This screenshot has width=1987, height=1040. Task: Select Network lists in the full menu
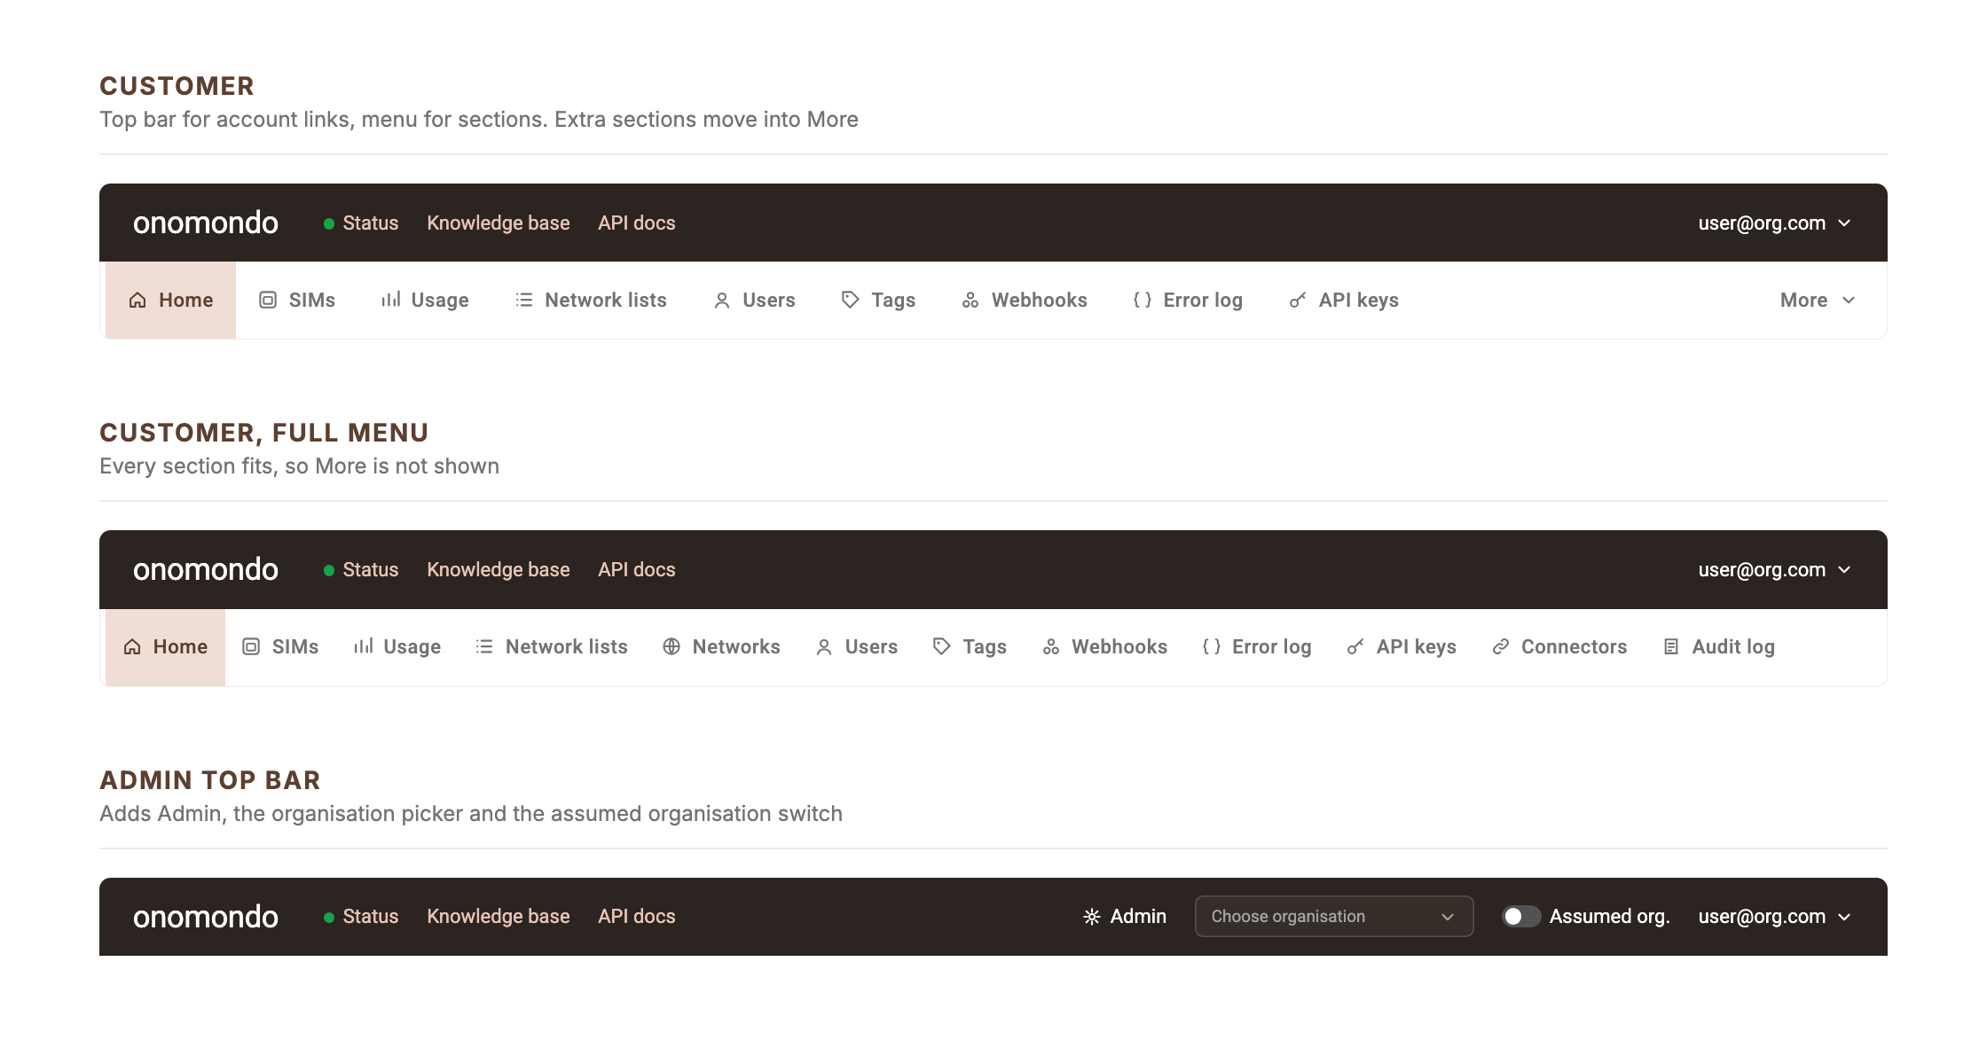coord(551,647)
